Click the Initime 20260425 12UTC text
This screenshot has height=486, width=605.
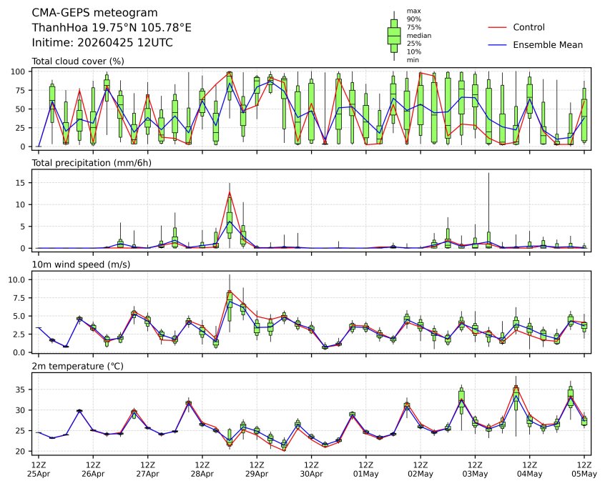click(x=102, y=43)
